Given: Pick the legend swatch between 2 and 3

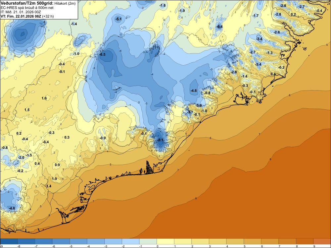Looking at the screenshot, I should [x=200, y=241].
